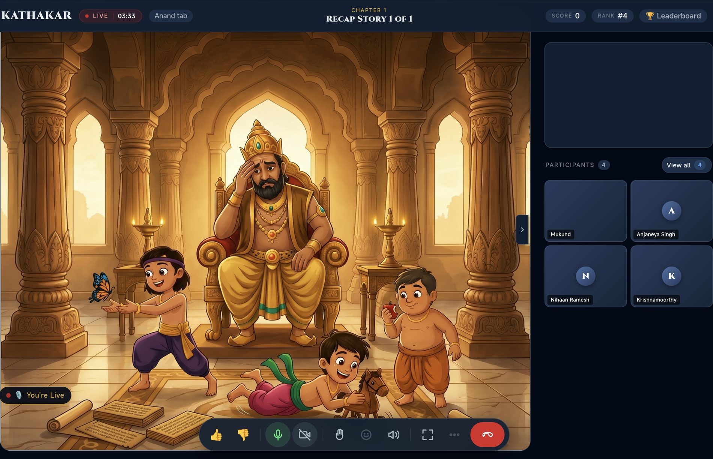The height and width of the screenshot is (459, 713).
Task: Select Anjaneya Singh's participant tile
Action: 671,211
